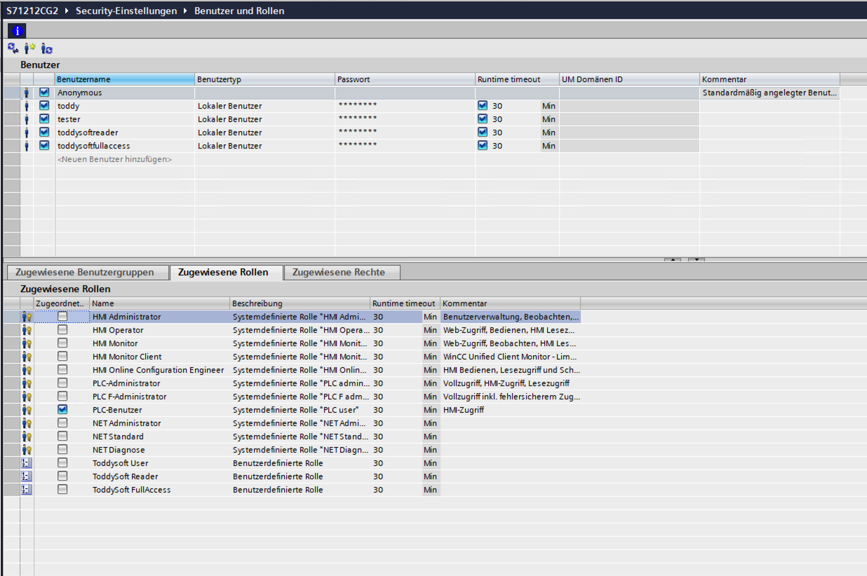Image resolution: width=867 pixels, height=576 pixels.
Task: Click the Anonymous row comment cell
Action: [769, 92]
